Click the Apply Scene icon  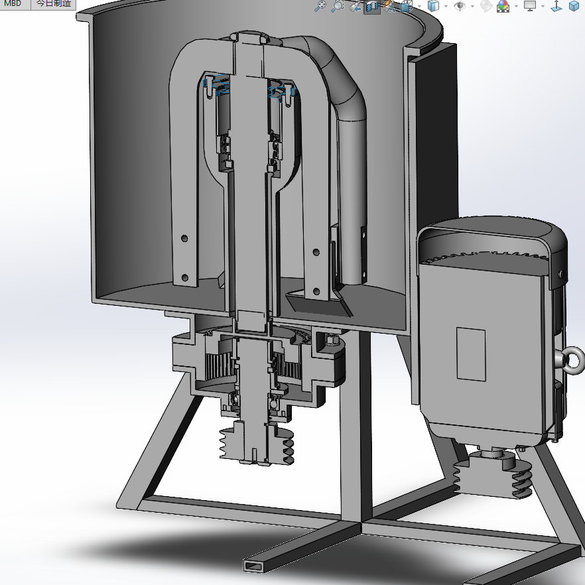pos(503,6)
